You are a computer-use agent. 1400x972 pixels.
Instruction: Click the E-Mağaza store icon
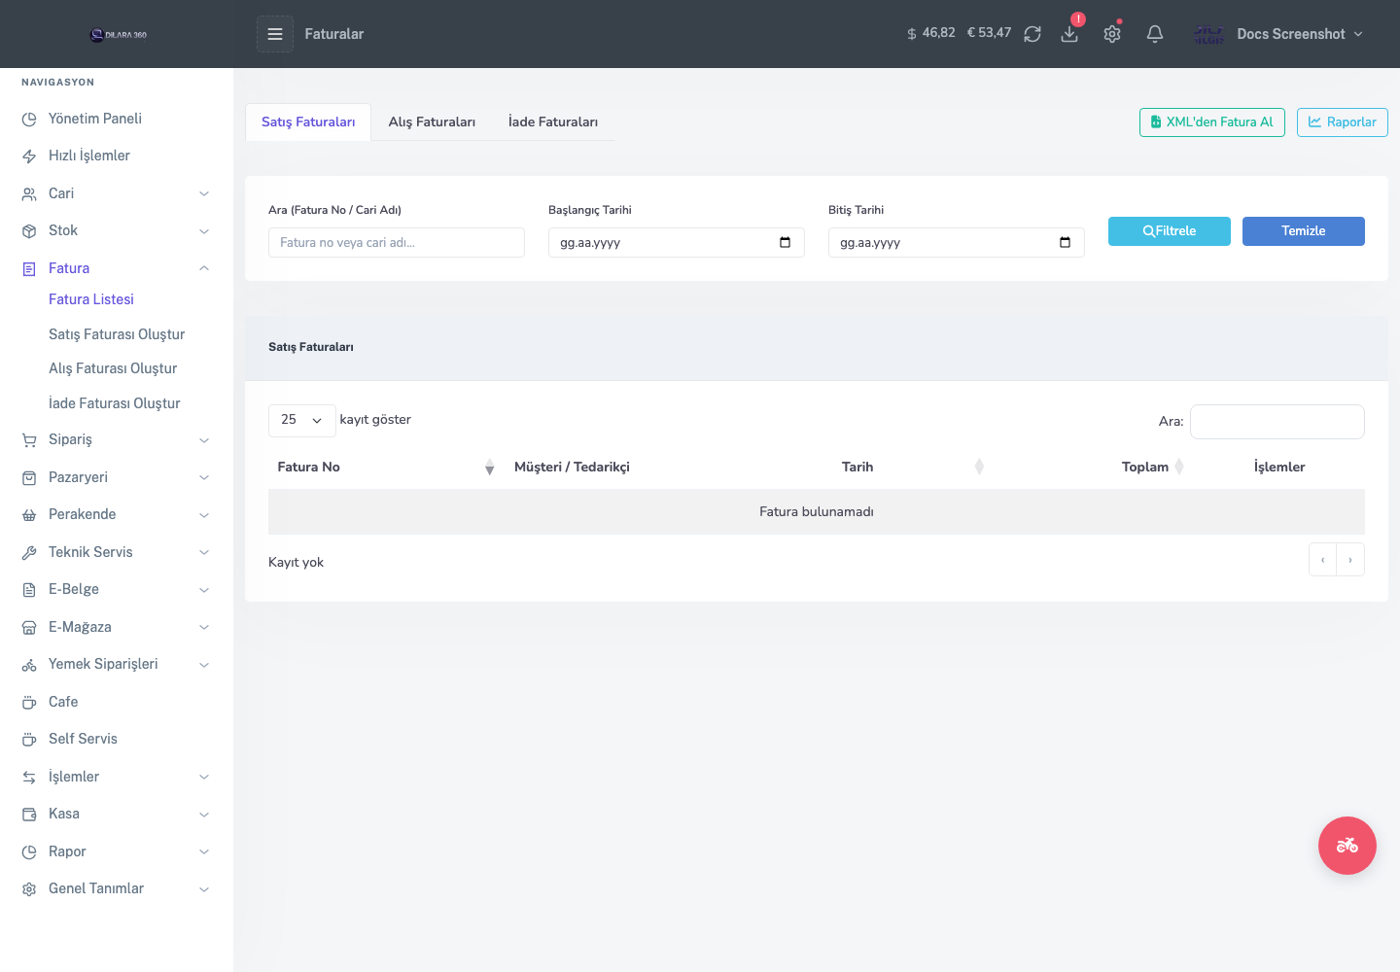(x=29, y=628)
